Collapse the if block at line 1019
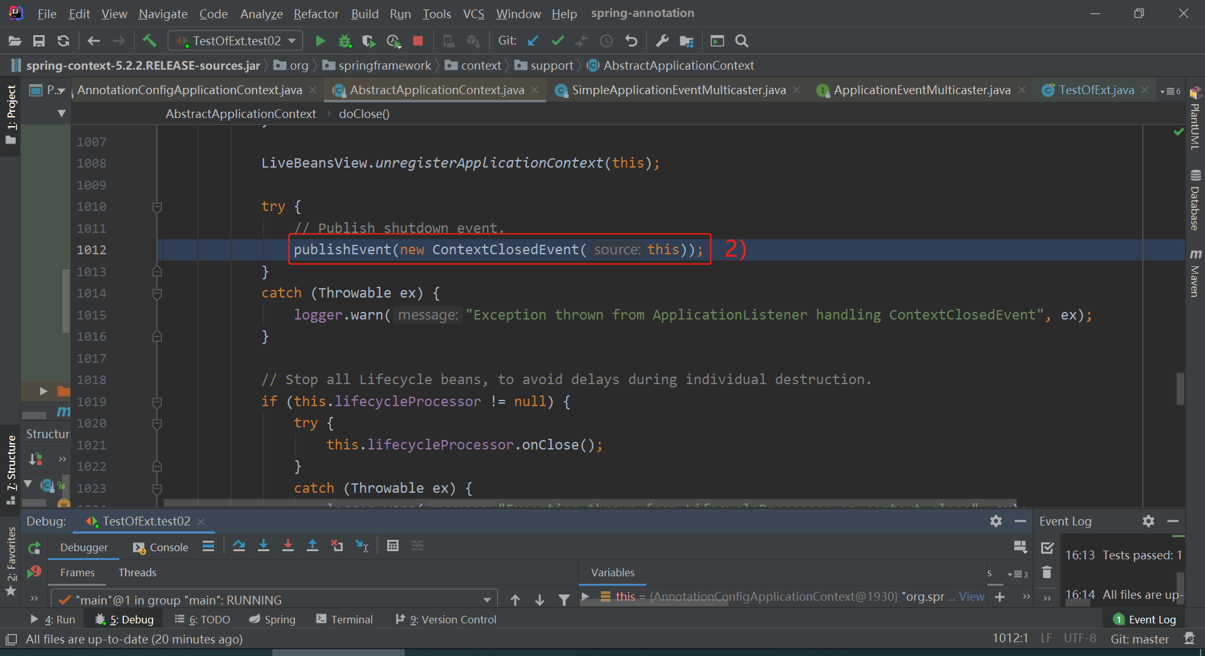Viewport: 1205px width, 656px height. [x=158, y=402]
